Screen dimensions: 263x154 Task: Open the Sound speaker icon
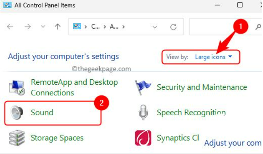pos(17,113)
